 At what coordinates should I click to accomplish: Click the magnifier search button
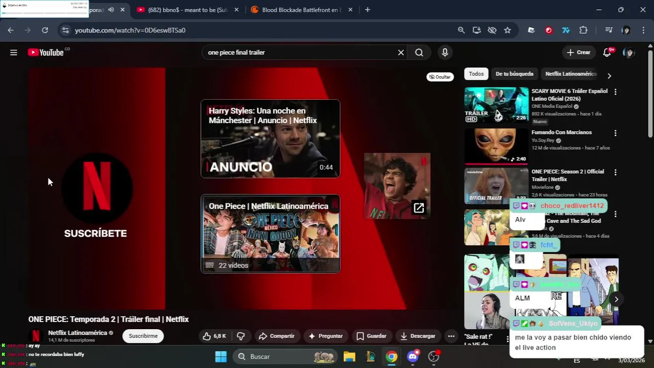click(419, 52)
